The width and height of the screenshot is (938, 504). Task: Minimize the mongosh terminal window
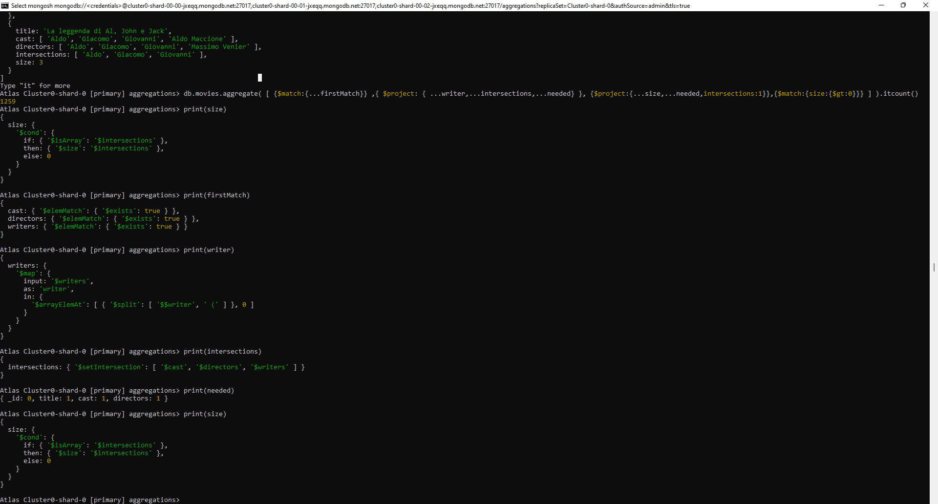click(881, 5)
